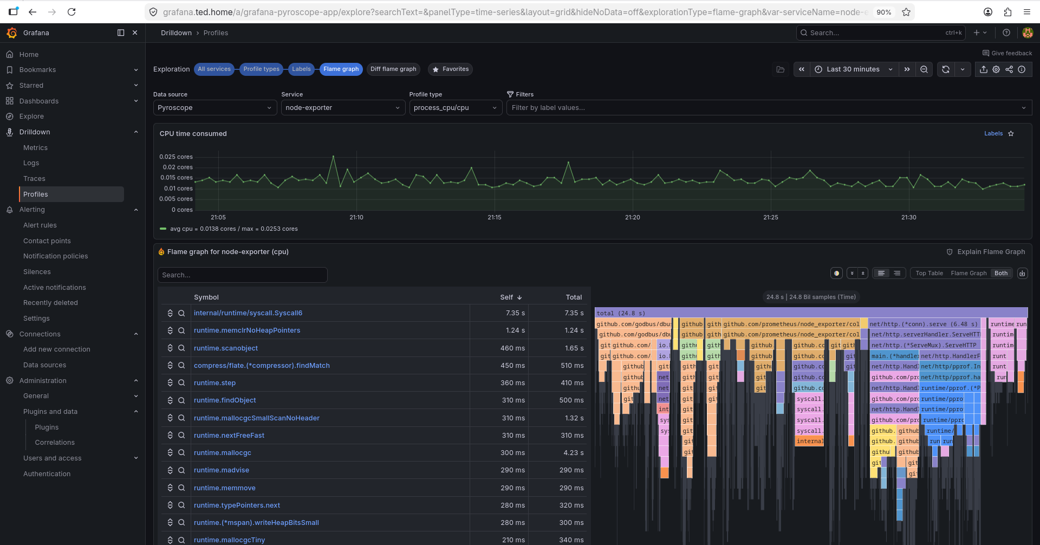The height and width of the screenshot is (545, 1040).
Task: Download the flame graph export
Action: point(1023,274)
